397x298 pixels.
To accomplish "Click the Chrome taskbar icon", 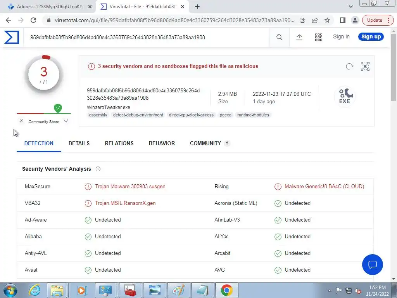I will [226, 290].
